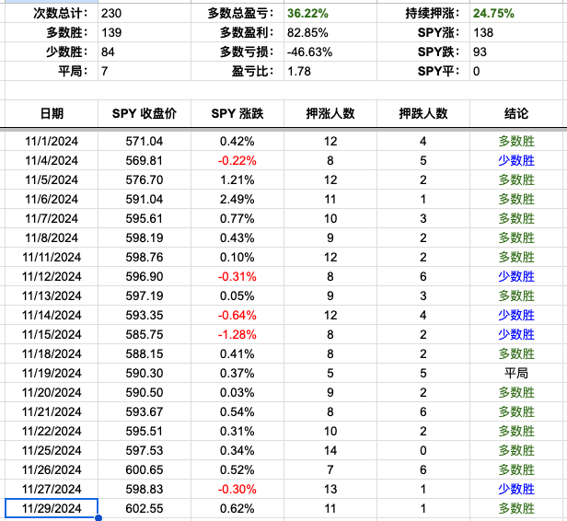This screenshot has height=521, width=567.
Task: Click the 结论 column header
Action: coord(516,113)
